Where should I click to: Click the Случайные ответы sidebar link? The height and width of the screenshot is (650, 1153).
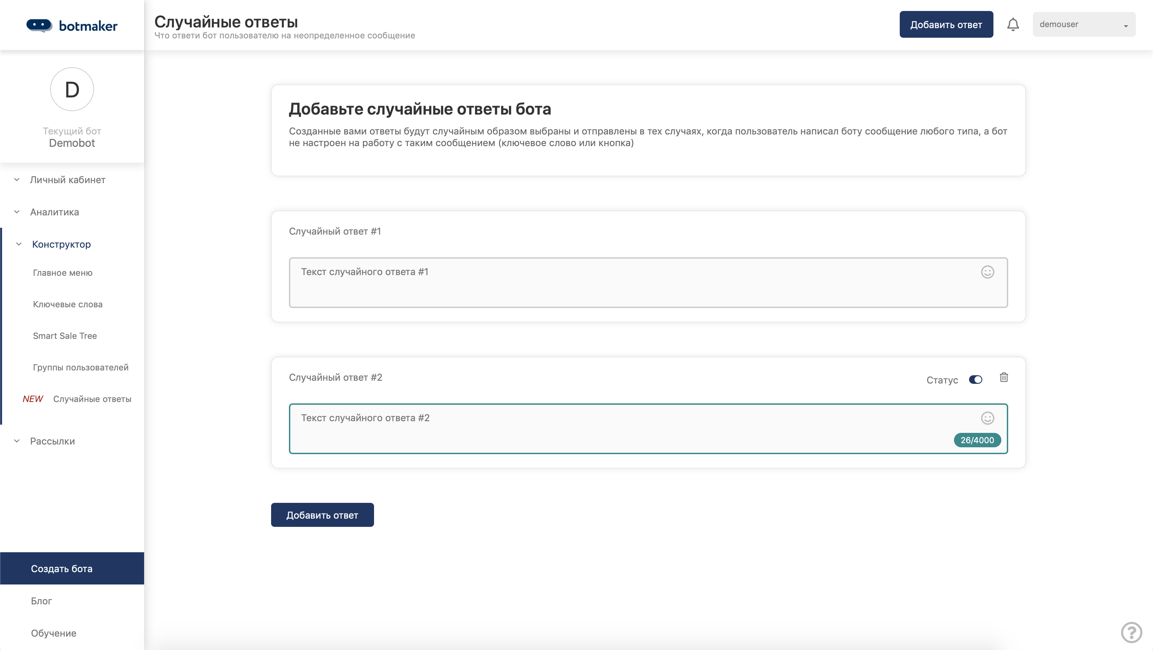coord(92,398)
